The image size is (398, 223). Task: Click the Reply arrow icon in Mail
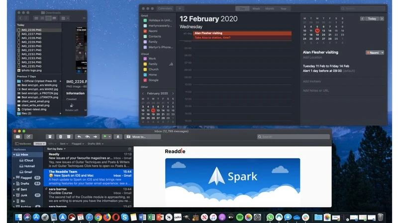[x=79, y=137]
